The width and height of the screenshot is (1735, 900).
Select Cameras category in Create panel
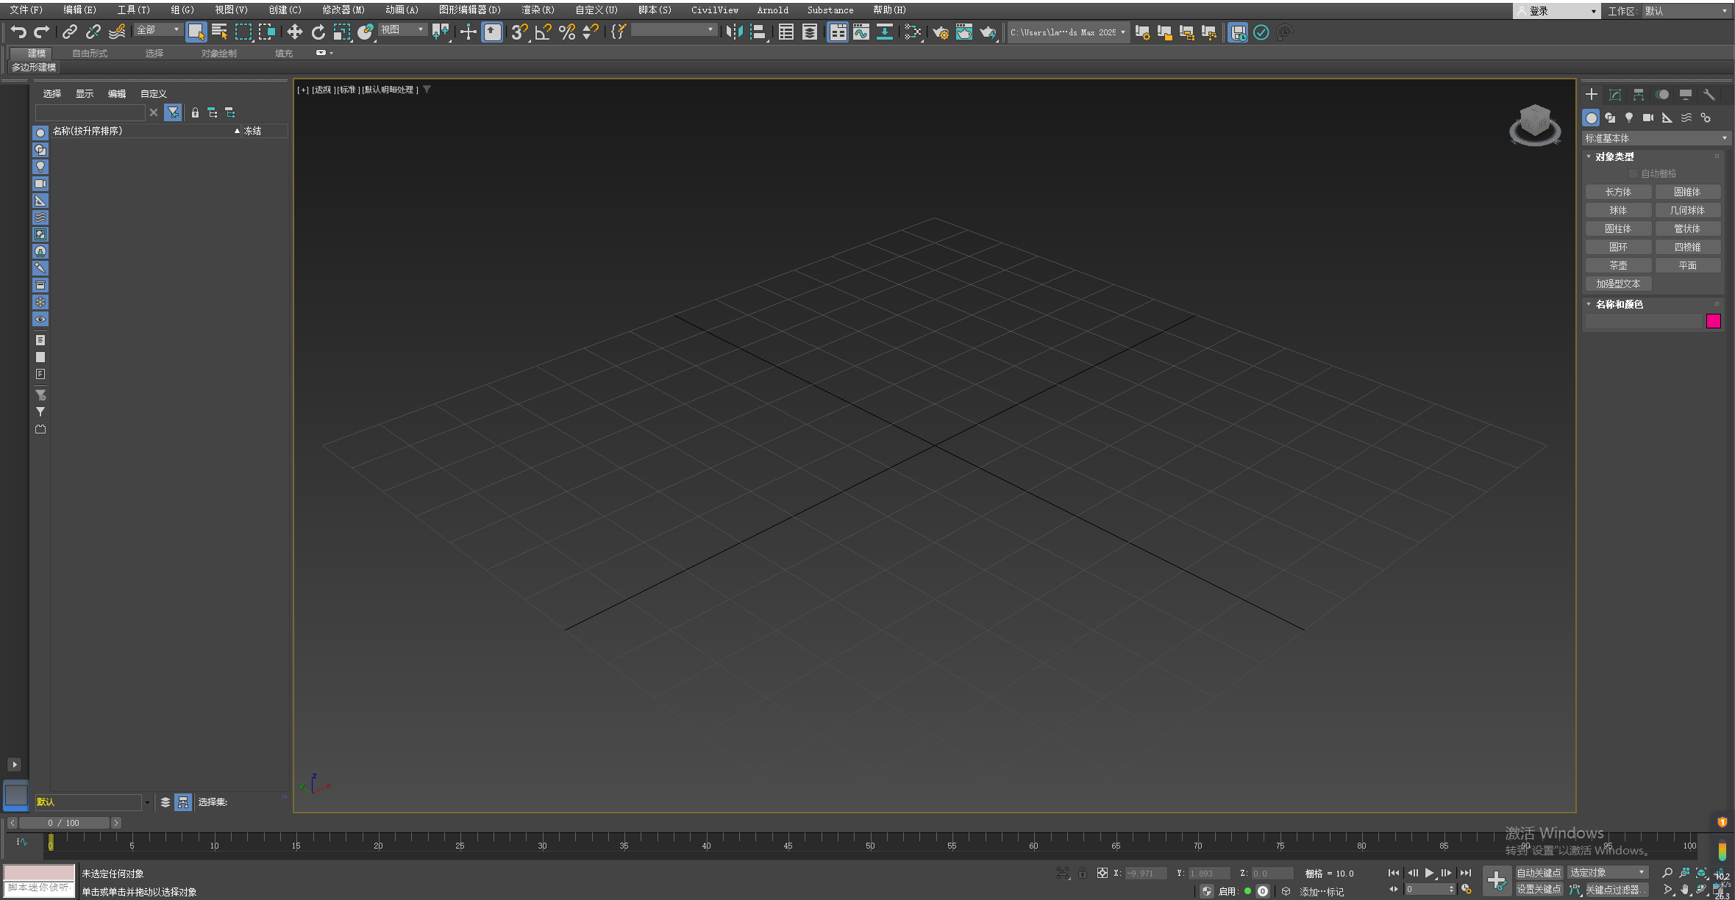1648,118
